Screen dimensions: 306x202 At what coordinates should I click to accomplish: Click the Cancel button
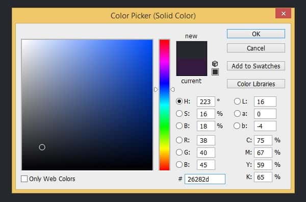coord(256,48)
